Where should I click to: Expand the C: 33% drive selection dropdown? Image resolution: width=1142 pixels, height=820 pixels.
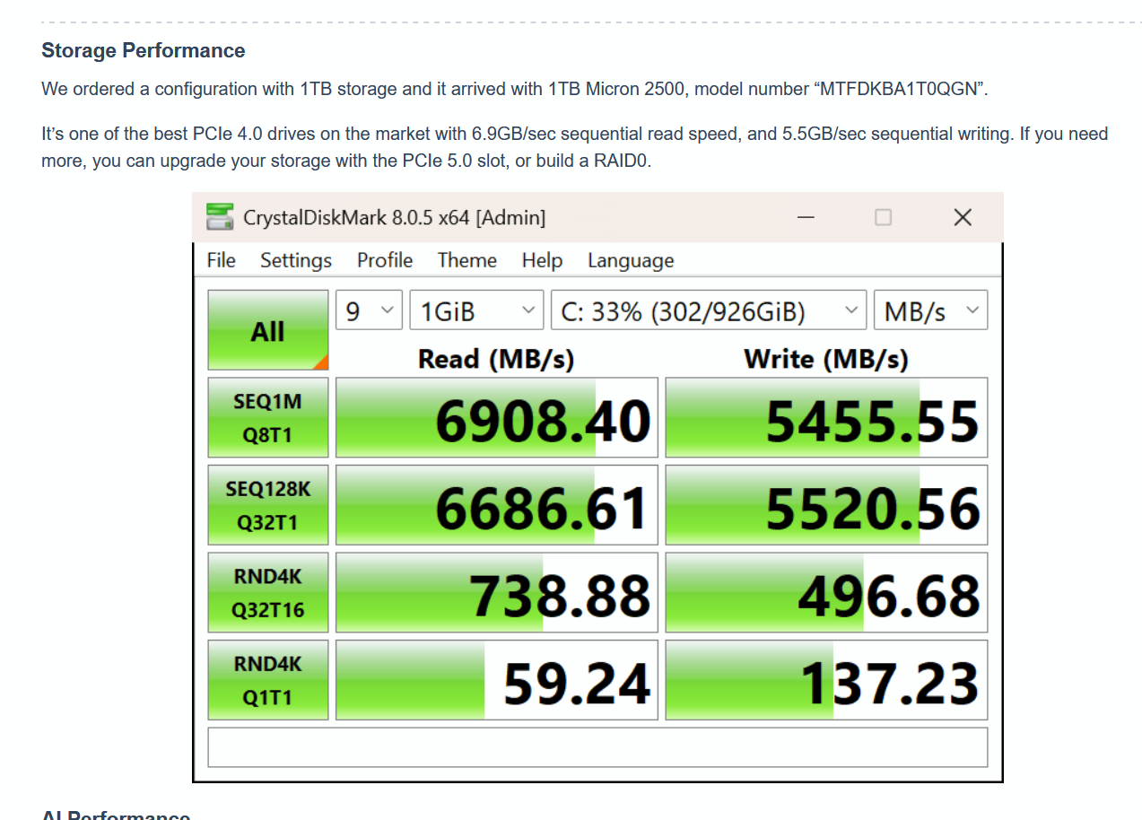(709, 310)
